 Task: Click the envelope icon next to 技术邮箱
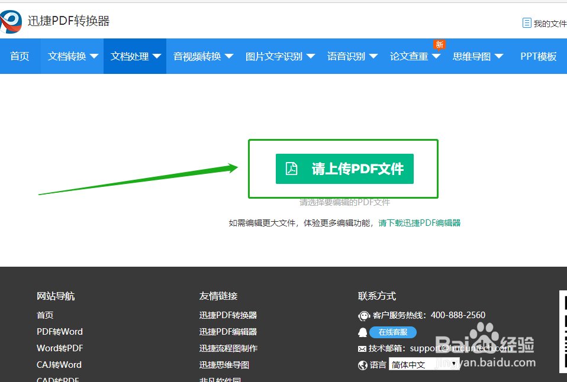362,348
